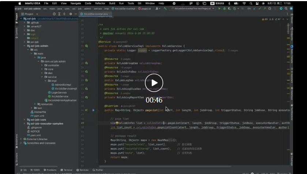Open Project panel settings gear
Image resolution: width=307 pixels, height=174 pixels.
tap(71, 14)
